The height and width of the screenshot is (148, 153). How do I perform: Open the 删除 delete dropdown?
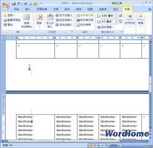[39, 21]
